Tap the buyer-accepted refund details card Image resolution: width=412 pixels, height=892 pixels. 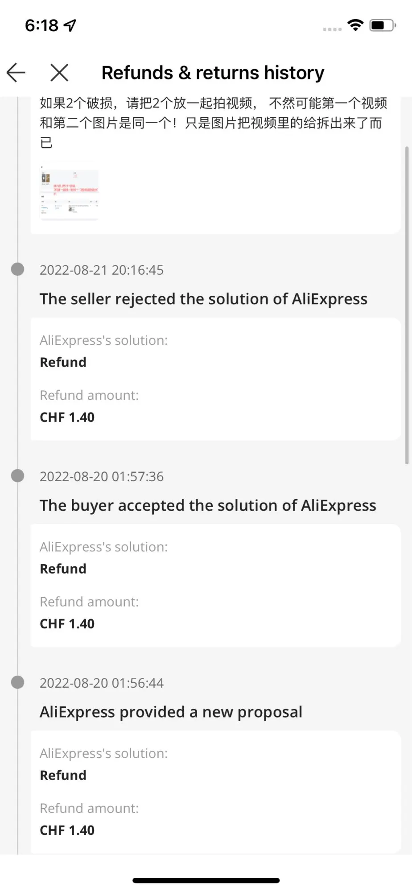click(x=215, y=585)
